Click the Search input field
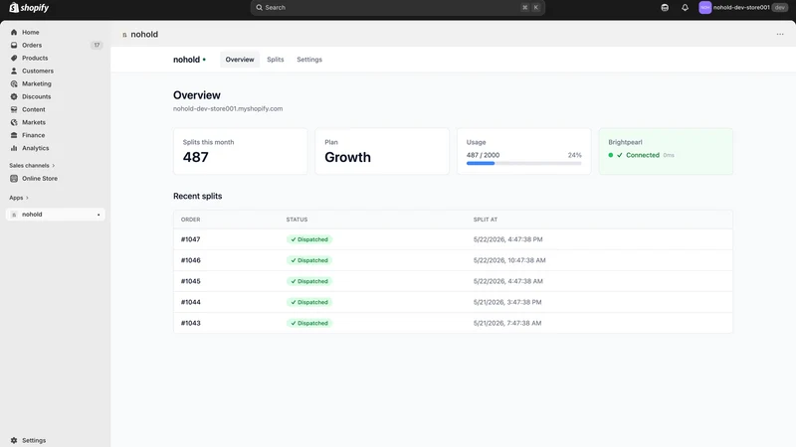The image size is (796, 447). [x=397, y=8]
